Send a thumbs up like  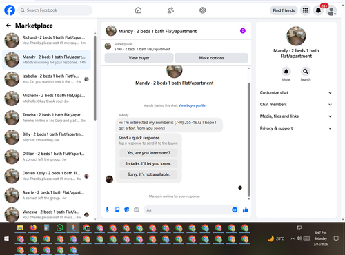pyautogui.click(x=246, y=210)
